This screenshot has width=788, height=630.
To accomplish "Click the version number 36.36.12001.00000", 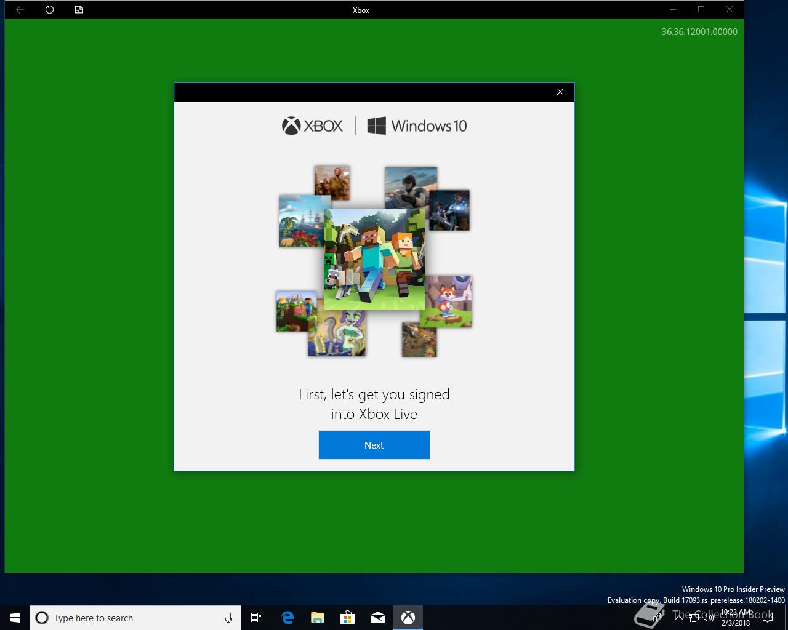I will 699,32.
